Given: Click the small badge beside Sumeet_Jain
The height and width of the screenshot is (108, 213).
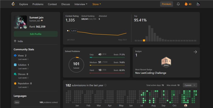Looking at the screenshot, I should coord(42,21).
